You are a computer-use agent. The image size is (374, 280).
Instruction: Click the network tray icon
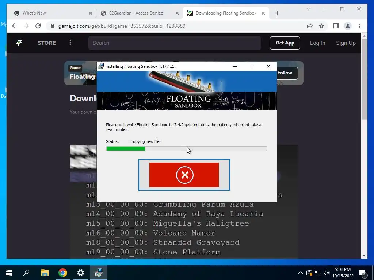[318, 273]
